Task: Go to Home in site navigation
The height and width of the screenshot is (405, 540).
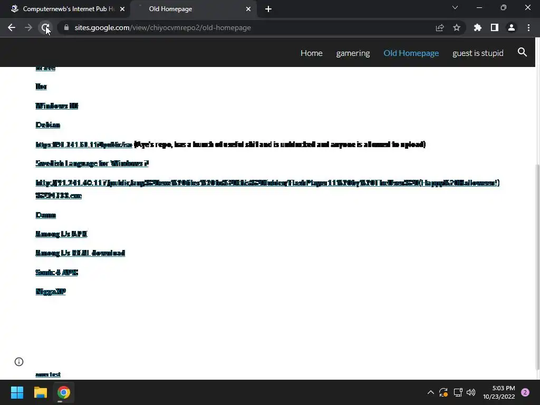Action: coord(311,53)
